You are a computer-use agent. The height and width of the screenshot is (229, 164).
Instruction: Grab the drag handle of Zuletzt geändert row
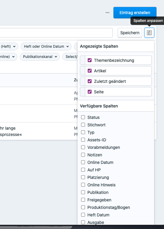[x=83, y=81]
